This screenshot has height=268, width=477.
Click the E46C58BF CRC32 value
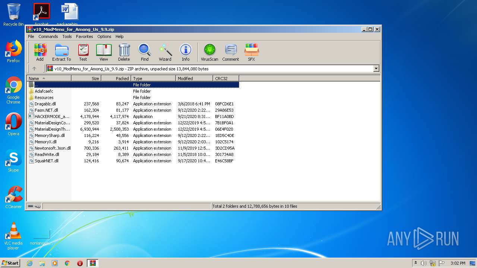[x=224, y=161]
